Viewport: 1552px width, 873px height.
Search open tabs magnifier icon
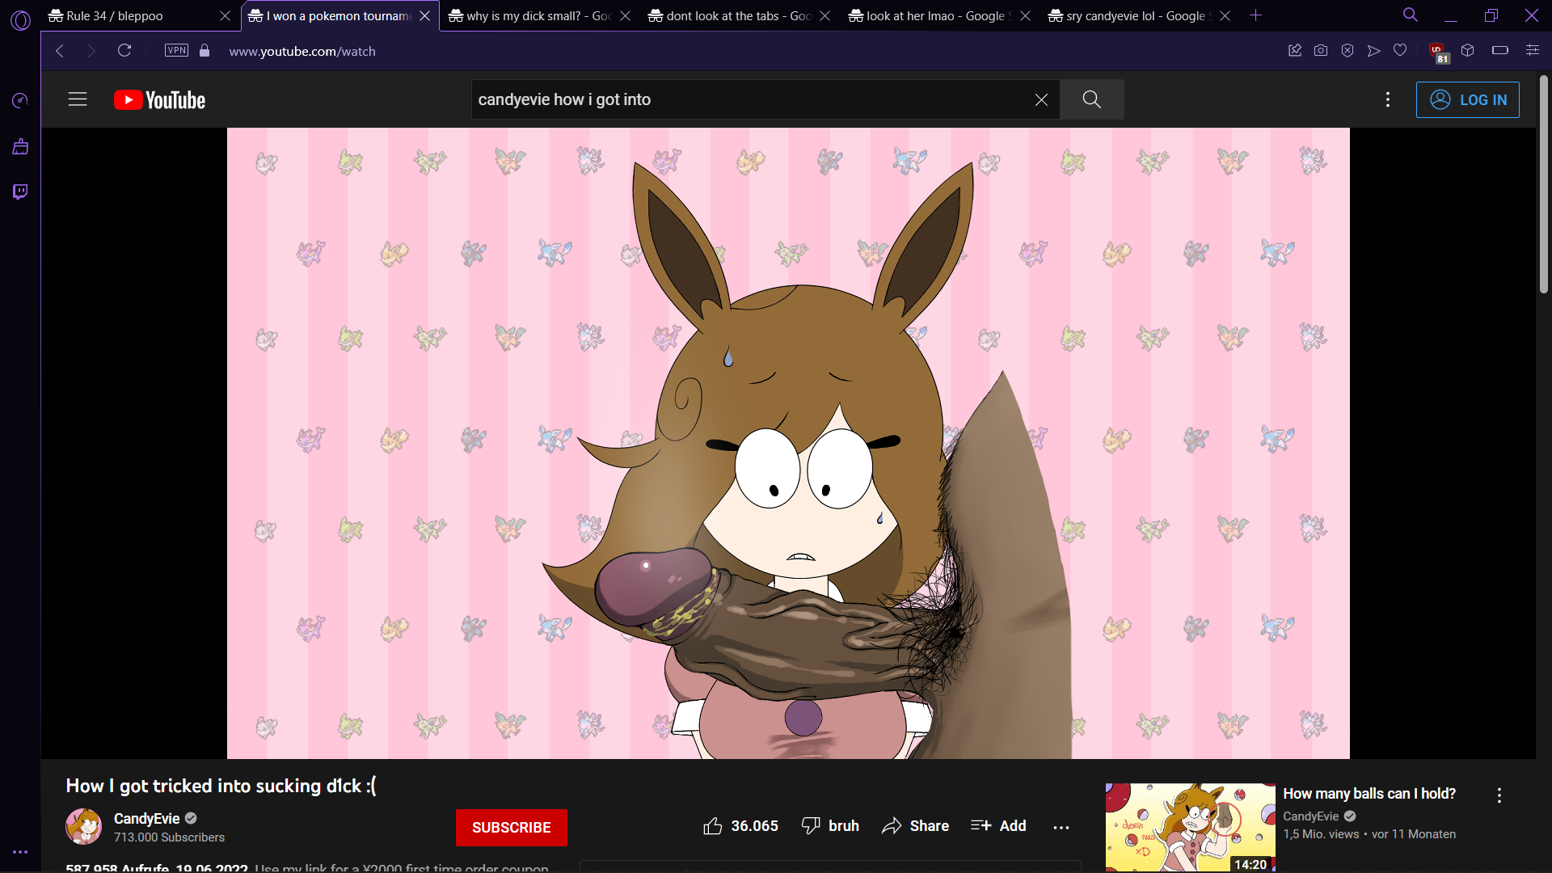pos(1411,15)
